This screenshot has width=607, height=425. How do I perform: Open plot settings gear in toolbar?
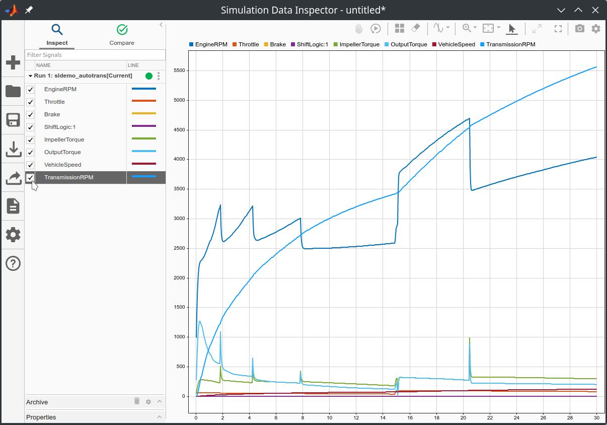point(596,29)
